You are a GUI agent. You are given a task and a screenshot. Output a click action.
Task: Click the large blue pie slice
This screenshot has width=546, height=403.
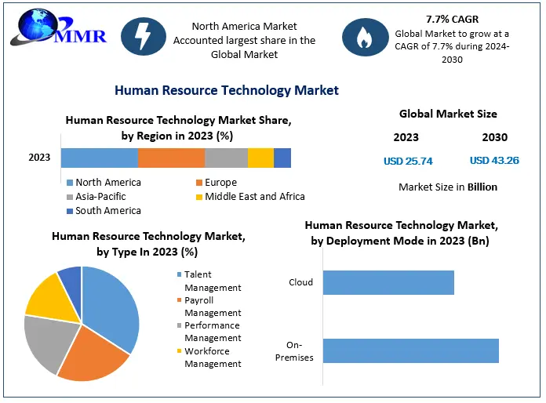pyautogui.click(x=112, y=306)
